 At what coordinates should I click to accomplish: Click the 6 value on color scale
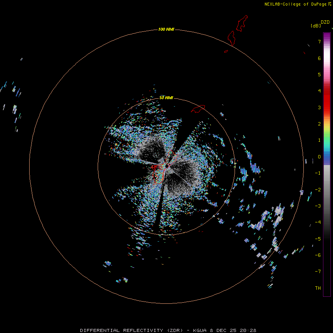click(x=319, y=58)
